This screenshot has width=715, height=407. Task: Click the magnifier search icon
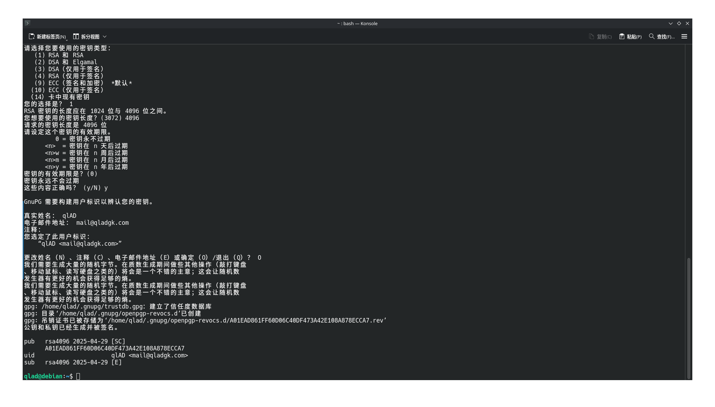[652, 36]
